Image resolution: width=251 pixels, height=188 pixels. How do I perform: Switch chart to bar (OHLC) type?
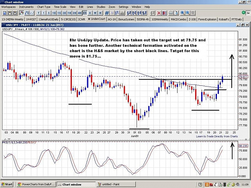(27, 13)
